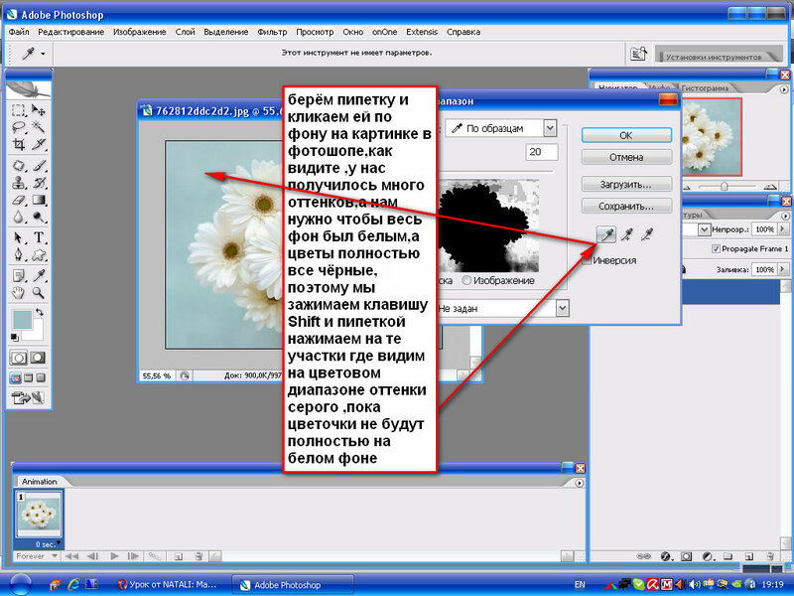Viewport: 794px width, 596px height.
Task: Open Animation palette options menu
Action: tap(580, 483)
